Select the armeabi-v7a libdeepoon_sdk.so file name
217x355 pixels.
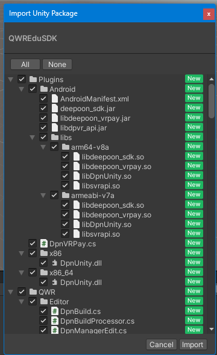tap(113, 205)
